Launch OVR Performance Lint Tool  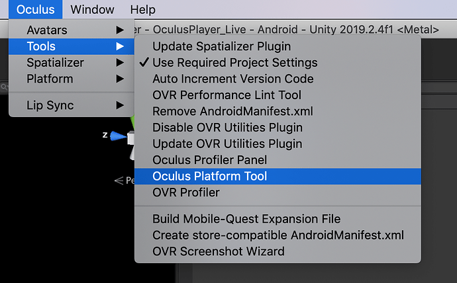[x=227, y=95]
